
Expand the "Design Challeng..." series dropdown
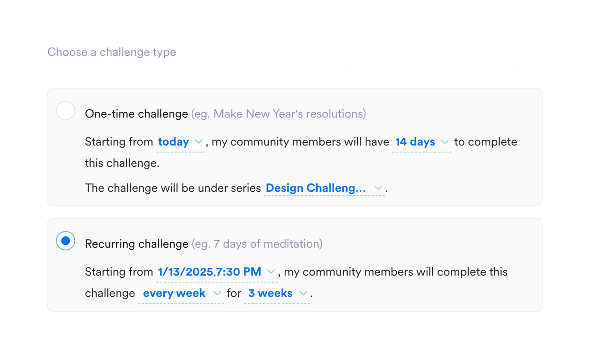[x=316, y=188]
